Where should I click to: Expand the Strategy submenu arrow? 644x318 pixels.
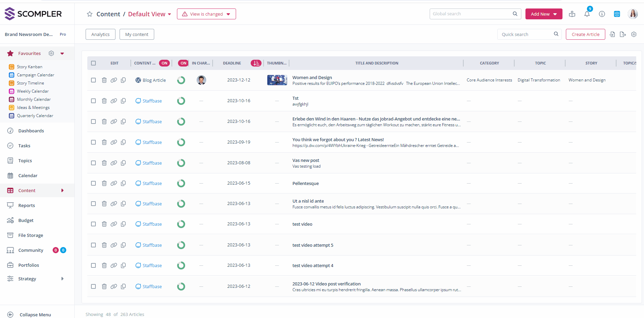[62, 279]
